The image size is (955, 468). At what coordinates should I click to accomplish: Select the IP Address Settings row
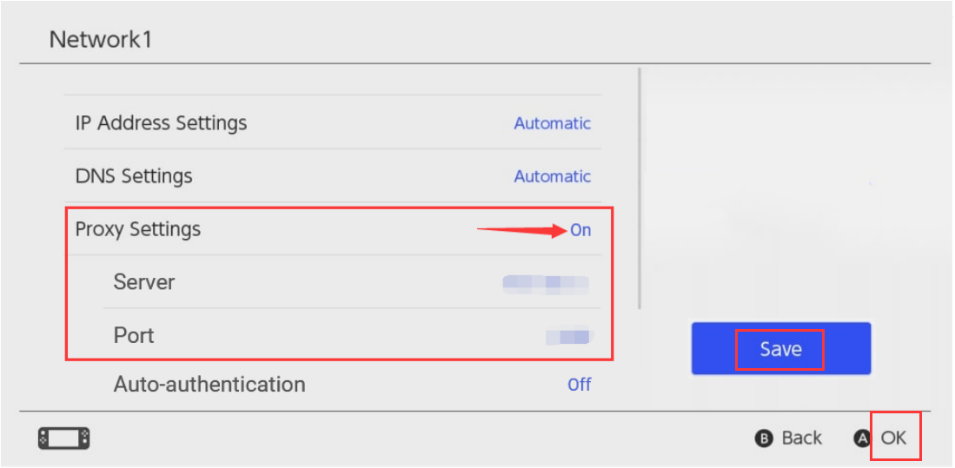[x=333, y=123]
